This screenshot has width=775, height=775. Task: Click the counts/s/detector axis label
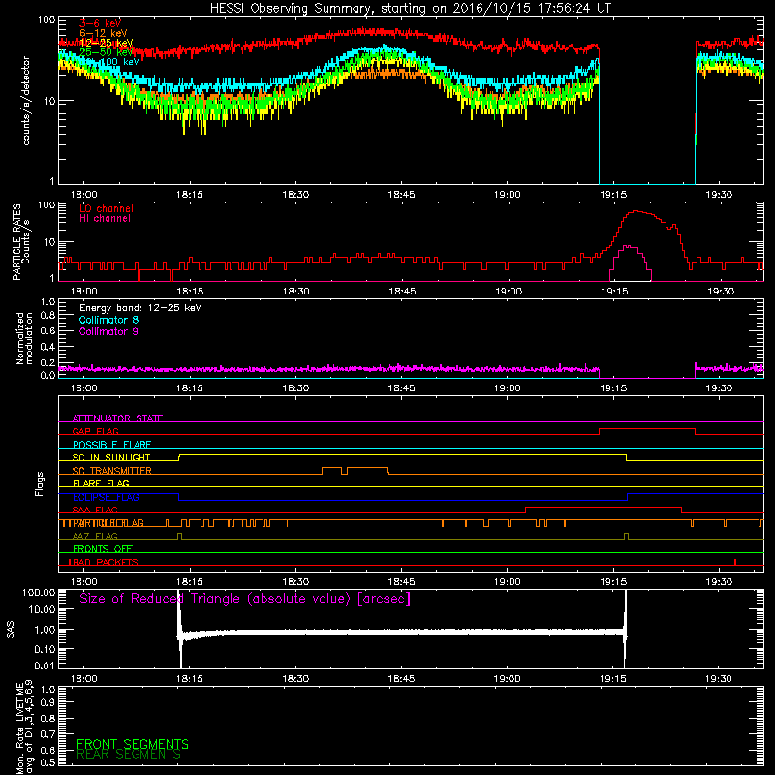26,101
